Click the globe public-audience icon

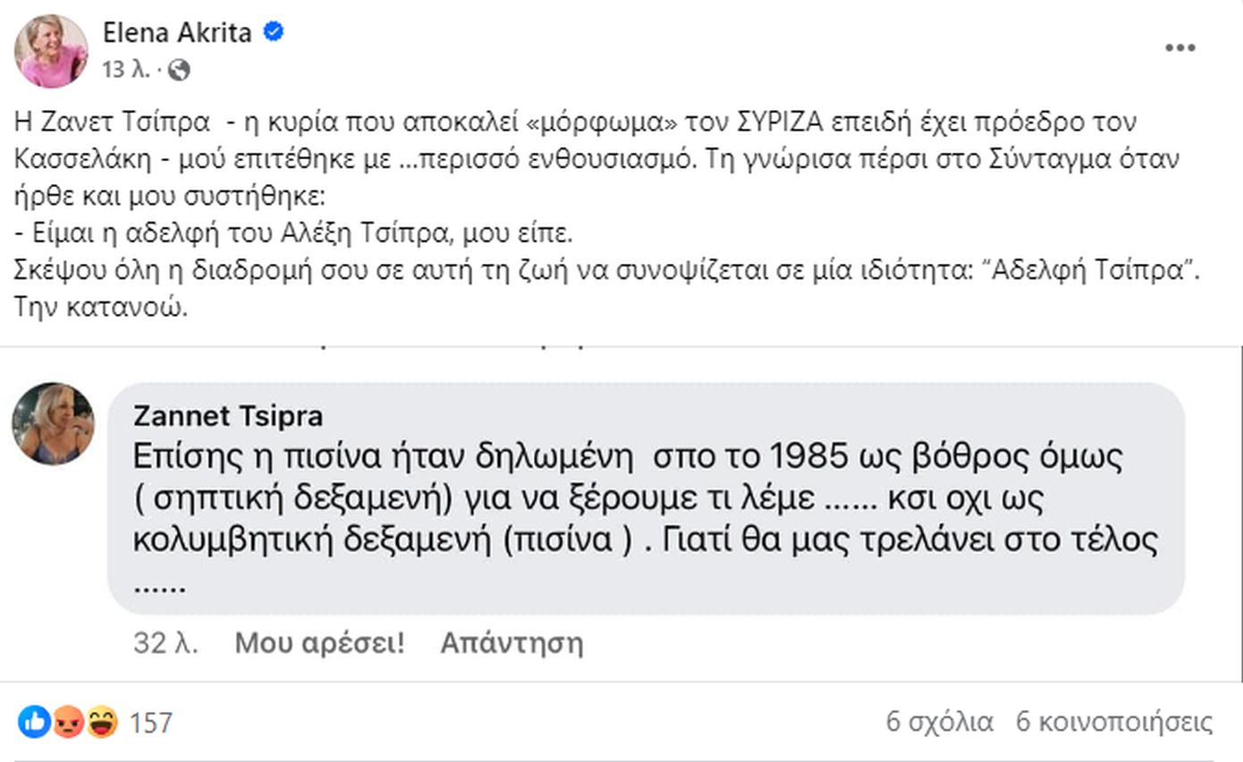(x=179, y=70)
